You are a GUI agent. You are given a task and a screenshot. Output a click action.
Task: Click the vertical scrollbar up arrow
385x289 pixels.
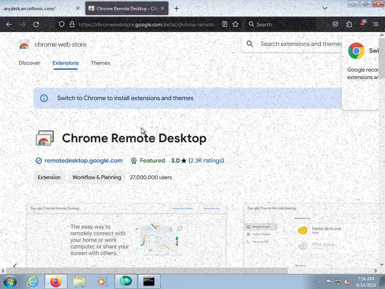click(x=382, y=35)
